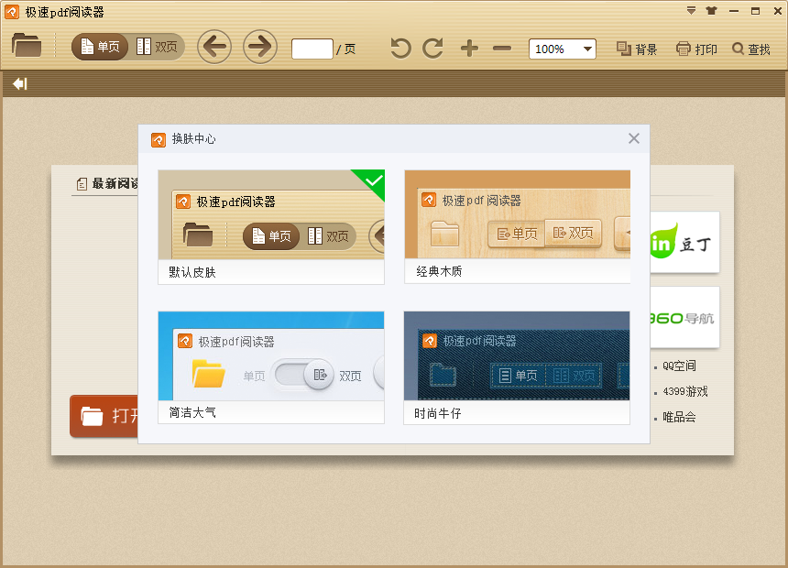788x568 pixels.
Task: Switch to single page (单页) view
Action: pyautogui.click(x=101, y=47)
